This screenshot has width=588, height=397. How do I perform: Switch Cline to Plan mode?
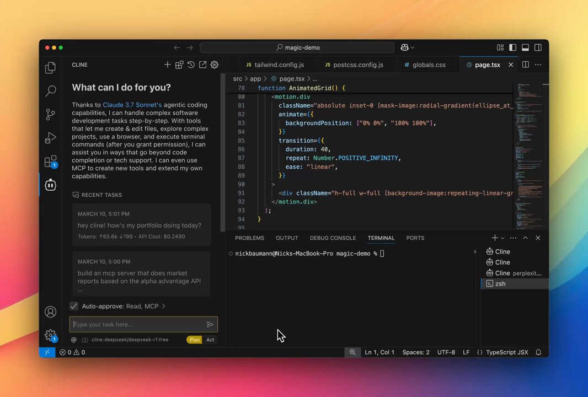(194, 340)
